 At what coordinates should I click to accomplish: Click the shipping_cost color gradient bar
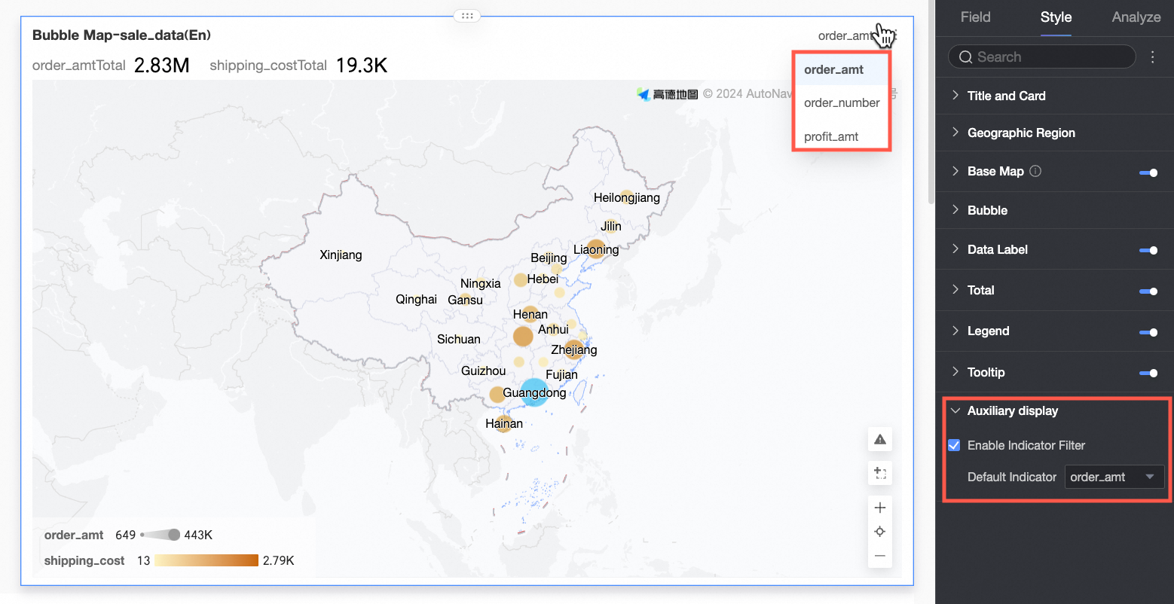click(x=206, y=560)
